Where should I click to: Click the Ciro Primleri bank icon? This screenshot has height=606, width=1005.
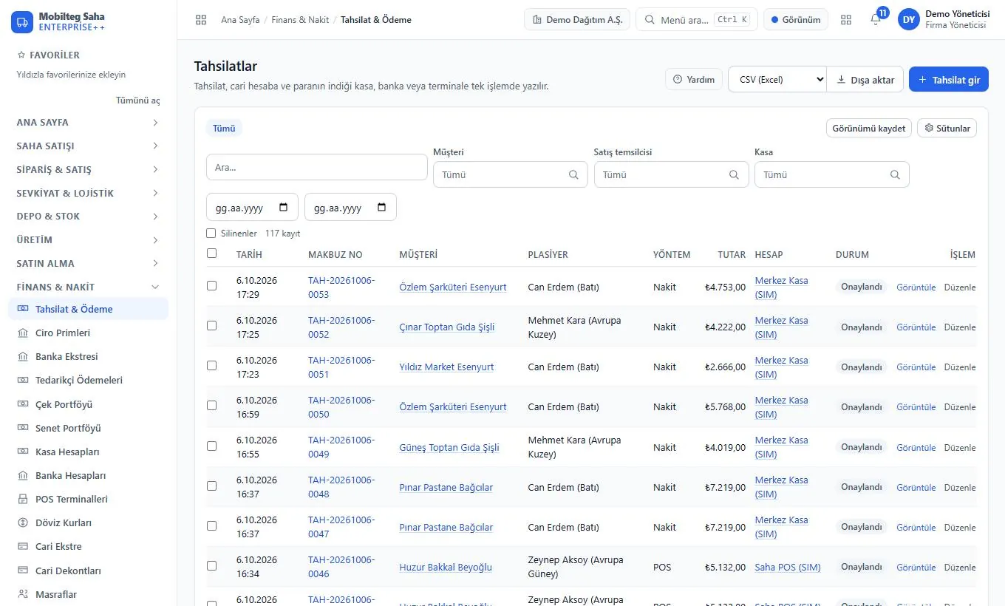point(22,333)
